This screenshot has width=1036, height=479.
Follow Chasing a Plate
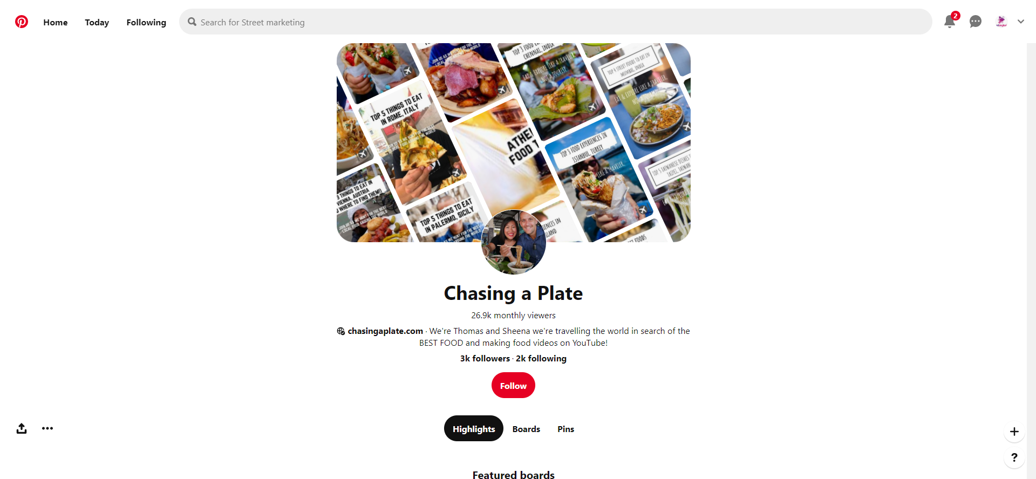click(513, 385)
